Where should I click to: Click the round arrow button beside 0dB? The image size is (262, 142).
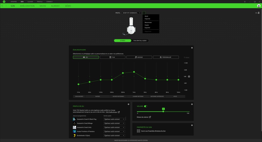(x=189, y=76)
